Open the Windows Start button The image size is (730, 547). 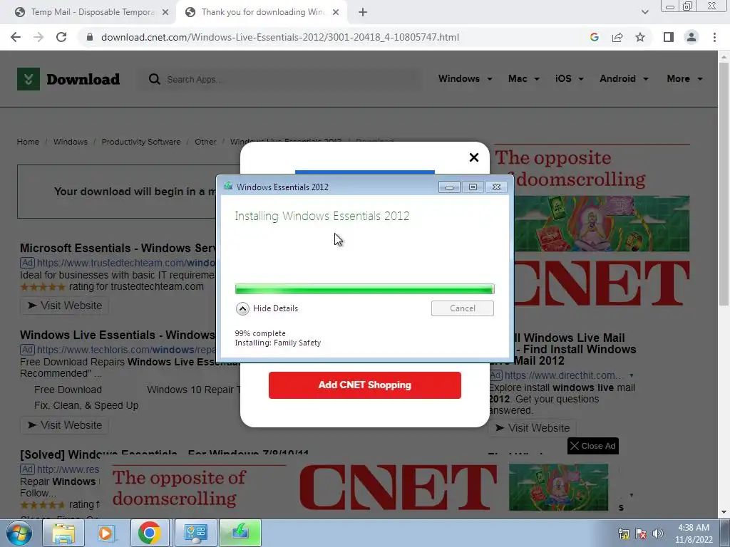click(19, 533)
